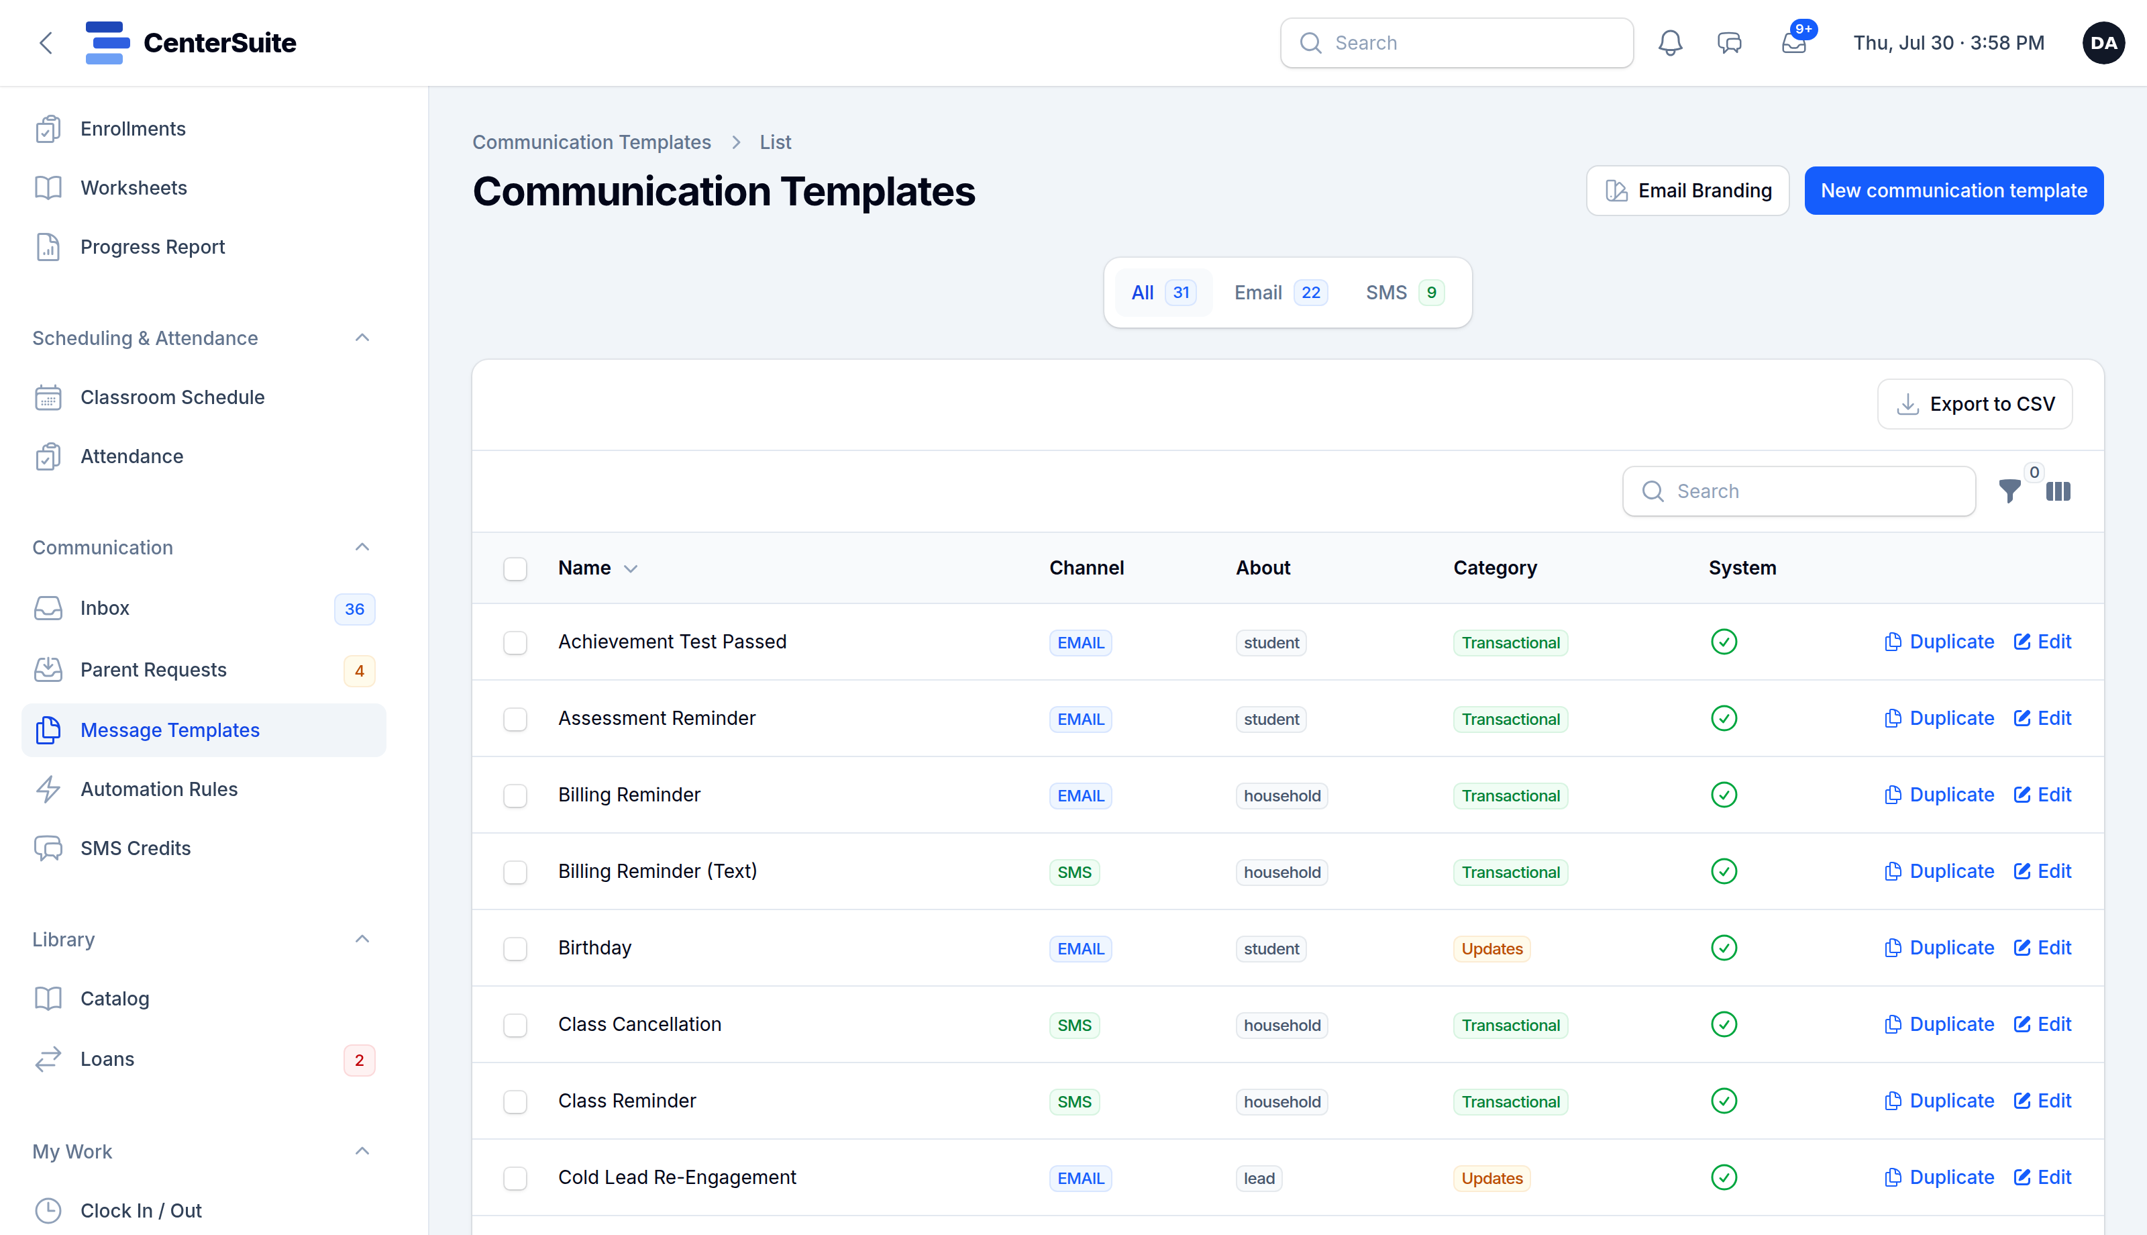This screenshot has height=1235, width=2147.
Task: Click the table filter funnel icon
Action: tap(2009, 491)
